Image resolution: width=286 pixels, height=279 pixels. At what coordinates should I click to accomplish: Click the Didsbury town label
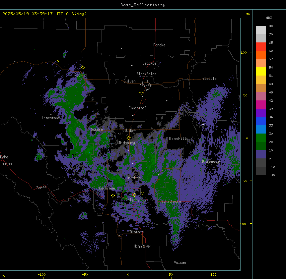tap(127, 143)
